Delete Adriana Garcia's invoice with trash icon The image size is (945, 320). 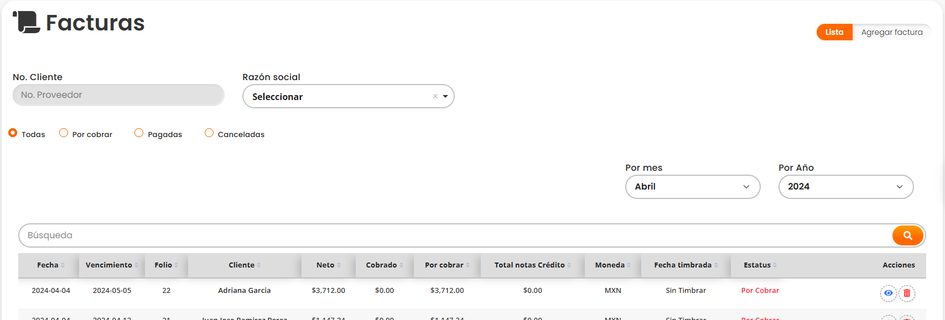click(907, 293)
